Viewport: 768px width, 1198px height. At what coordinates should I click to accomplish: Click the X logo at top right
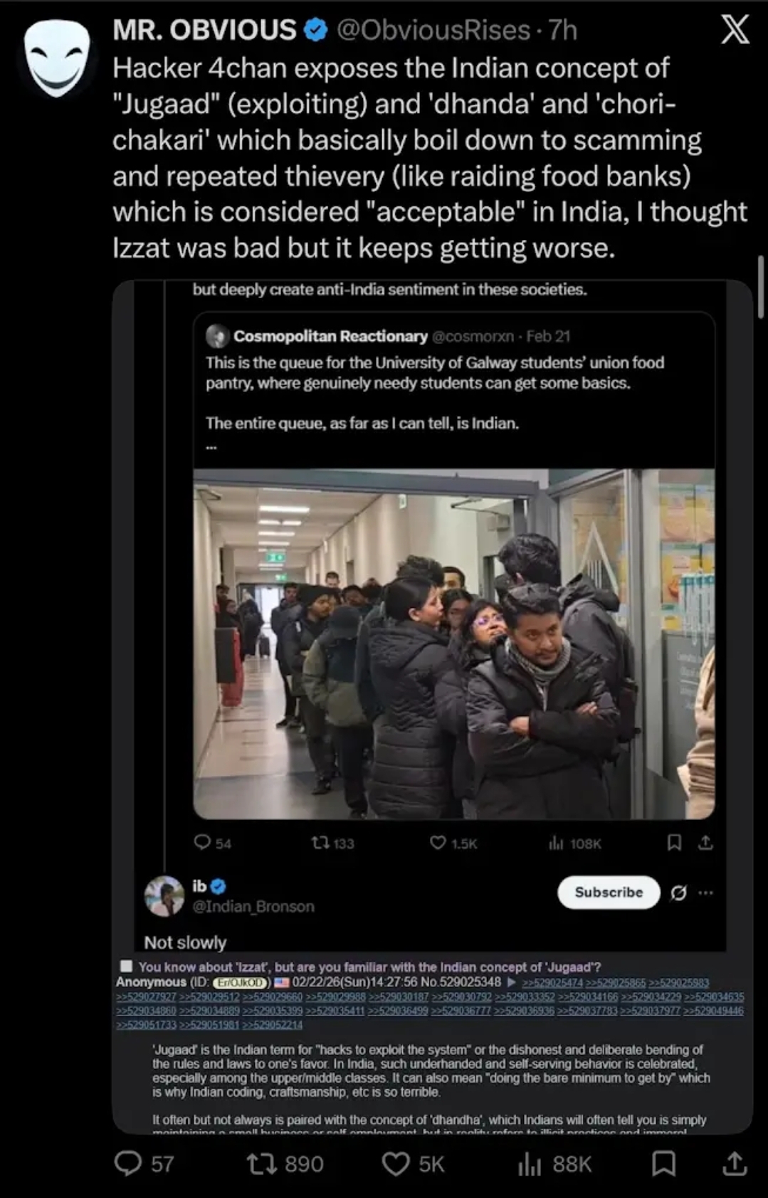point(735,30)
